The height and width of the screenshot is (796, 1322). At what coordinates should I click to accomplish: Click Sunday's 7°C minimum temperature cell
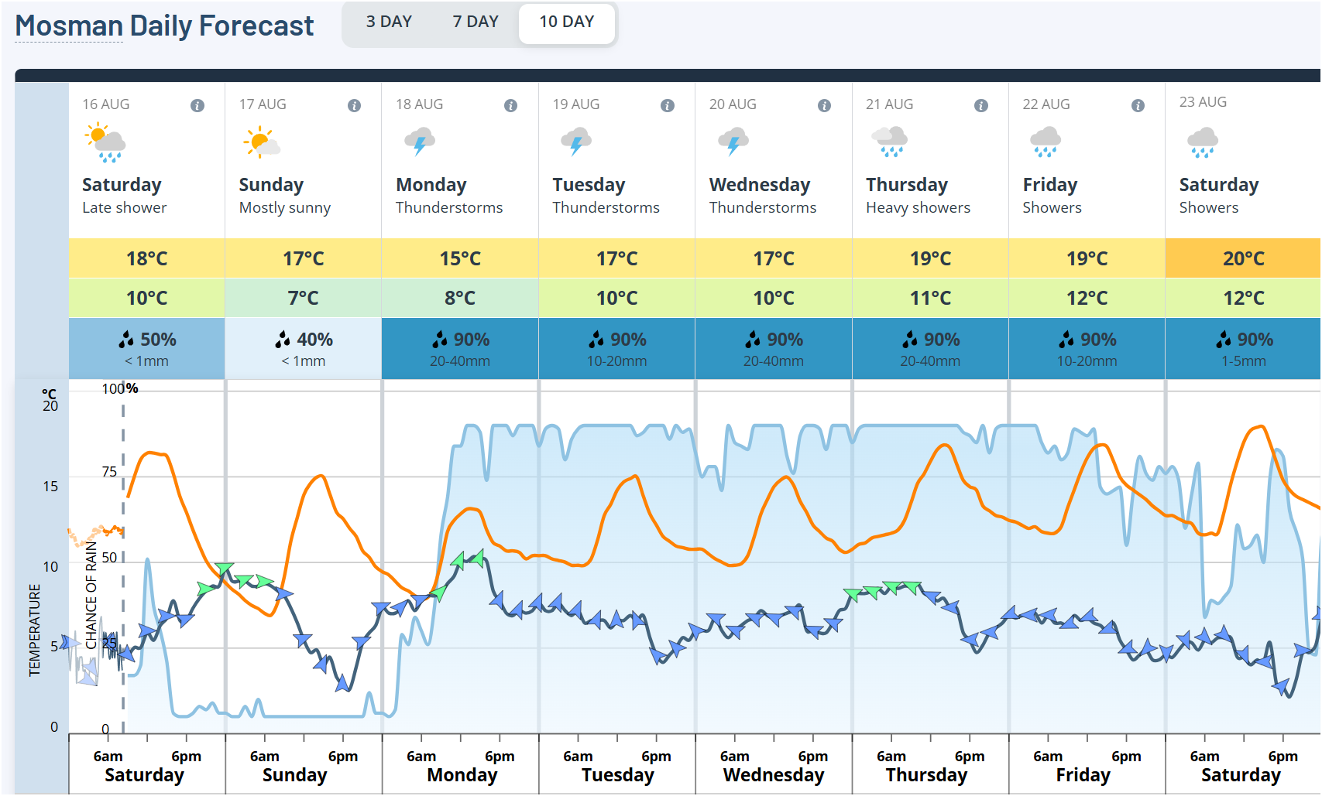click(304, 298)
